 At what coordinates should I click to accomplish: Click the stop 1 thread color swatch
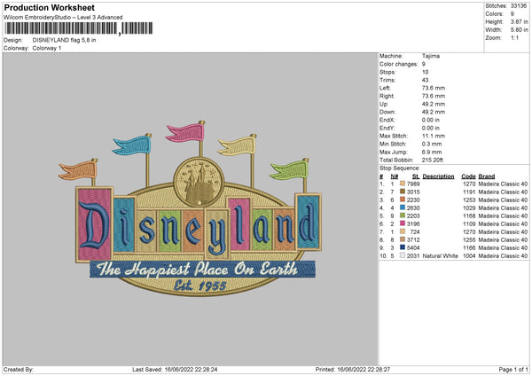(403, 184)
